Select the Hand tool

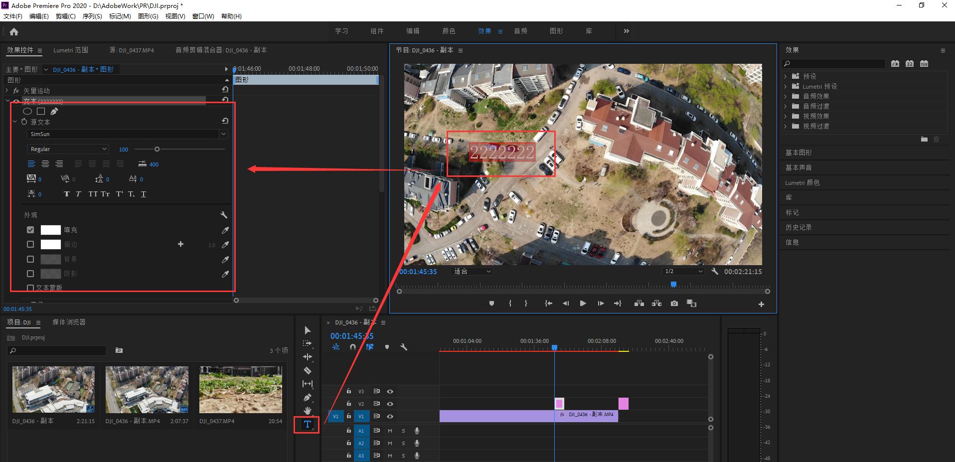(x=308, y=411)
